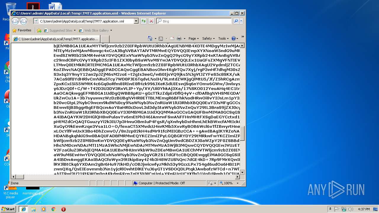Click the red Opera-style taskbar icon
The image size is (379, 213).
point(63,209)
